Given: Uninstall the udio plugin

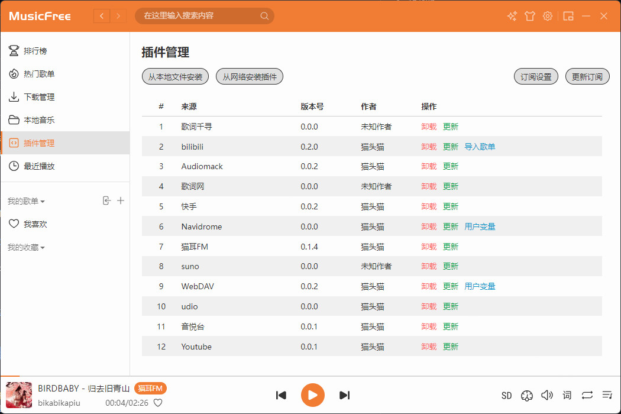Looking at the screenshot, I should pyautogui.click(x=429, y=306).
